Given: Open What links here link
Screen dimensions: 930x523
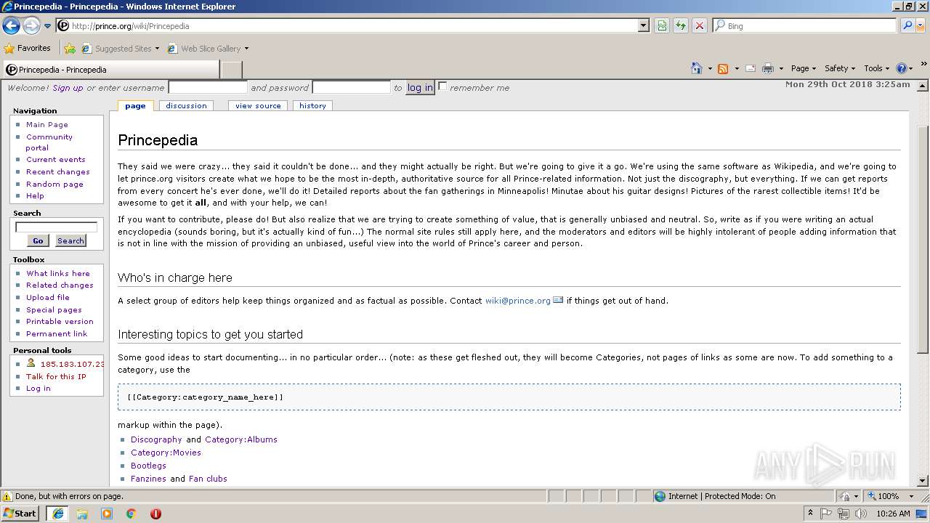Looking at the screenshot, I should click(x=58, y=273).
